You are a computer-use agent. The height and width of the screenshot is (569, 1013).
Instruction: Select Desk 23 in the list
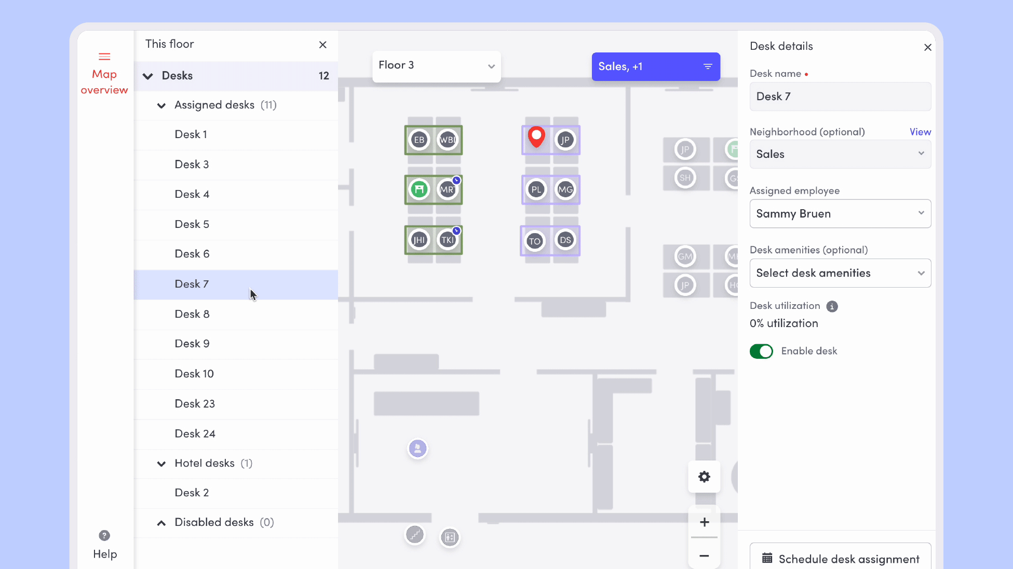tap(195, 404)
